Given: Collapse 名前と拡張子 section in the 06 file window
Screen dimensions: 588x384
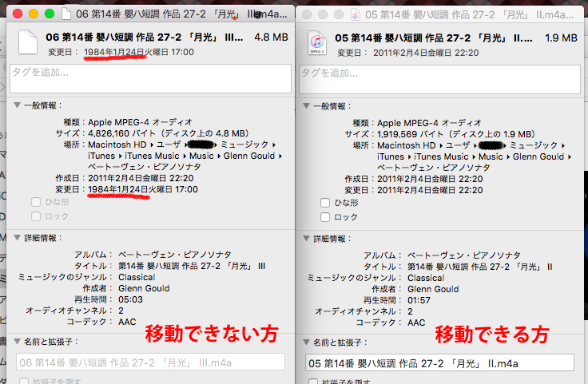Looking at the screenshot, I should click(x=17, y=342).
